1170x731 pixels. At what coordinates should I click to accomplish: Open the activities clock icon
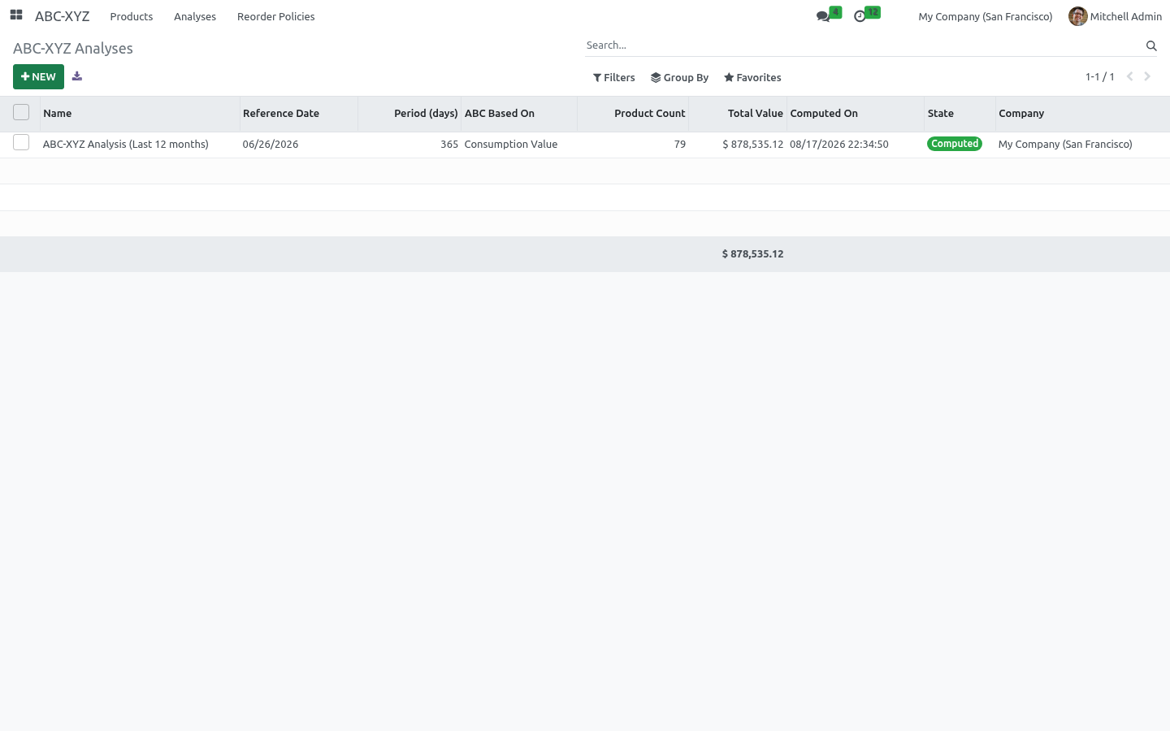coord(860,16)
